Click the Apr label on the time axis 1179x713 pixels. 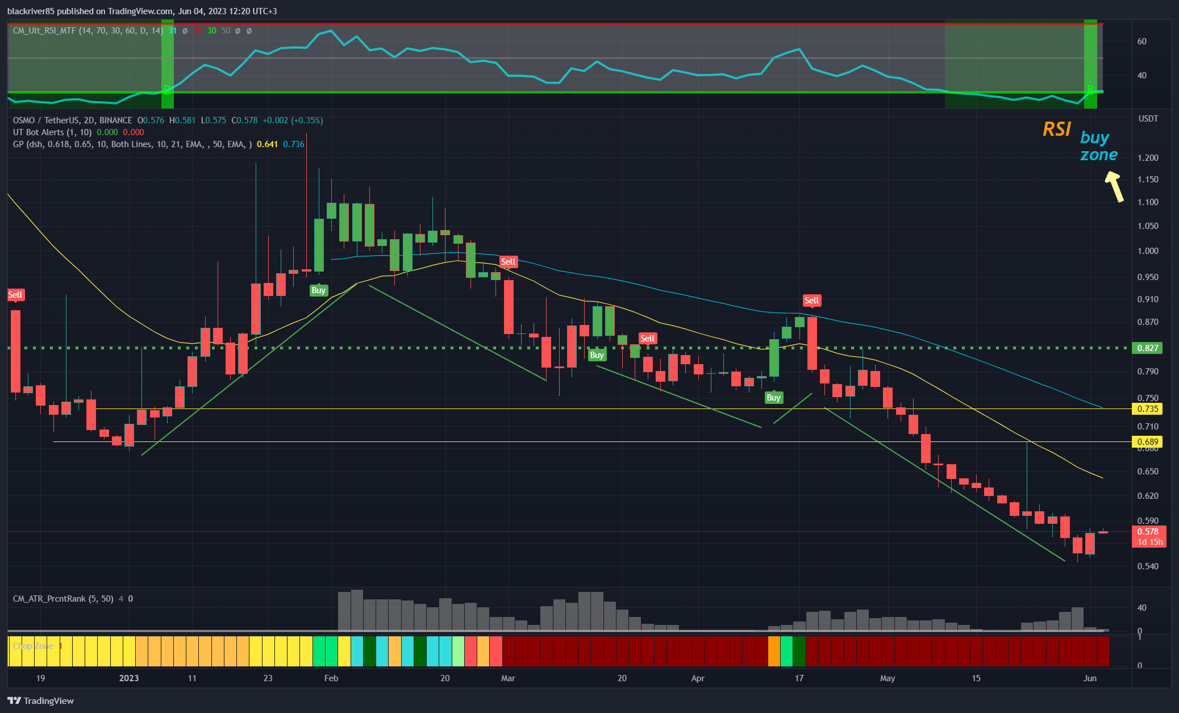[x=698, y=678]
